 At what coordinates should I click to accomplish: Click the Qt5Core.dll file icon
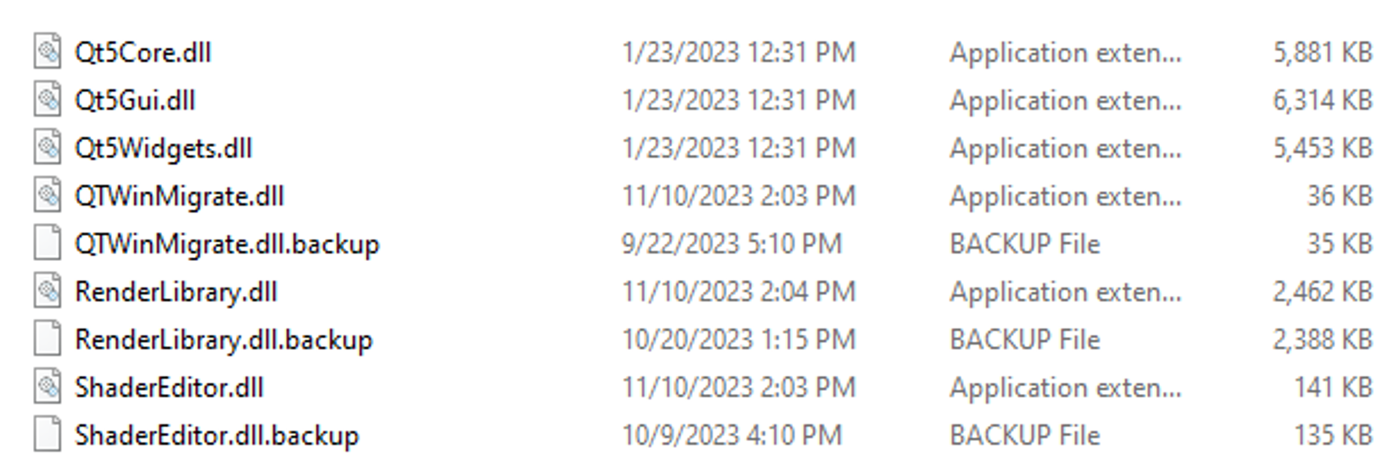click(x=48, y=51)
